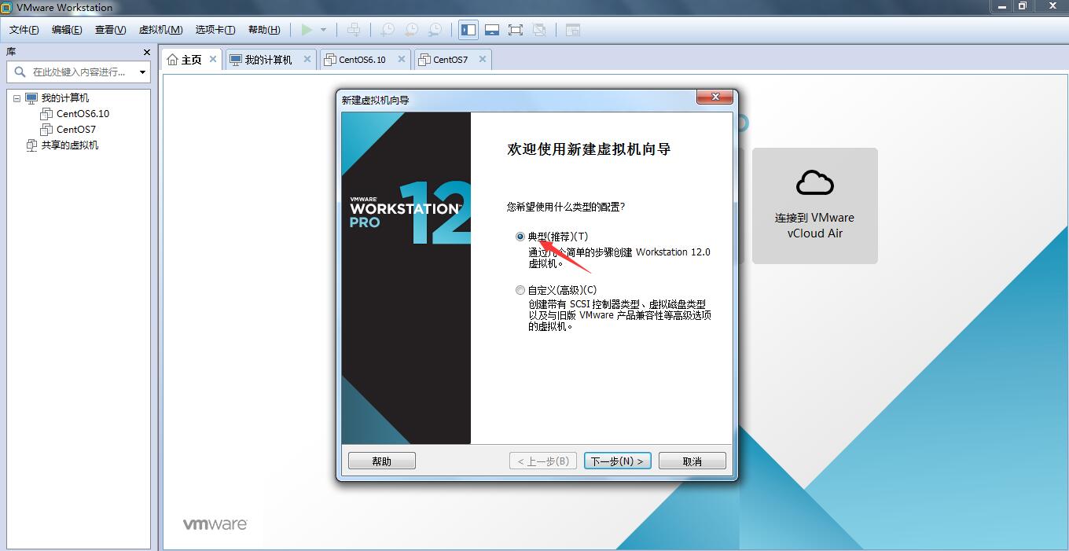Viewport: 1069px width, 551px height.
Task: Open the 文件(F) menu
Action: click(x=24, y=30)
